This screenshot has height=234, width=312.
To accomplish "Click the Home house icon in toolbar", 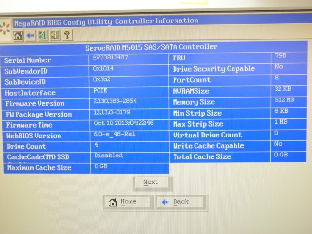I will click(x=18, y=36).
